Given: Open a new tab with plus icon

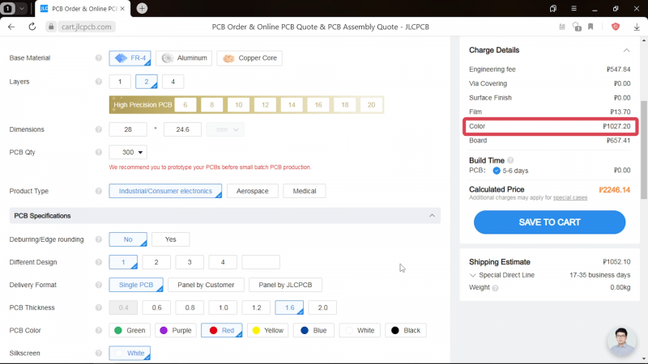Looking at the screenshot, I should pyautogui.click(x=142, y=8).
